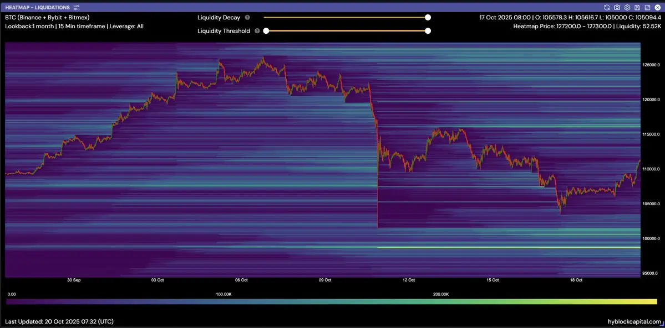Viewport: 665px width, 328px height.
Task: Click the 06 Oct date axis label
Action: point(241,280)
